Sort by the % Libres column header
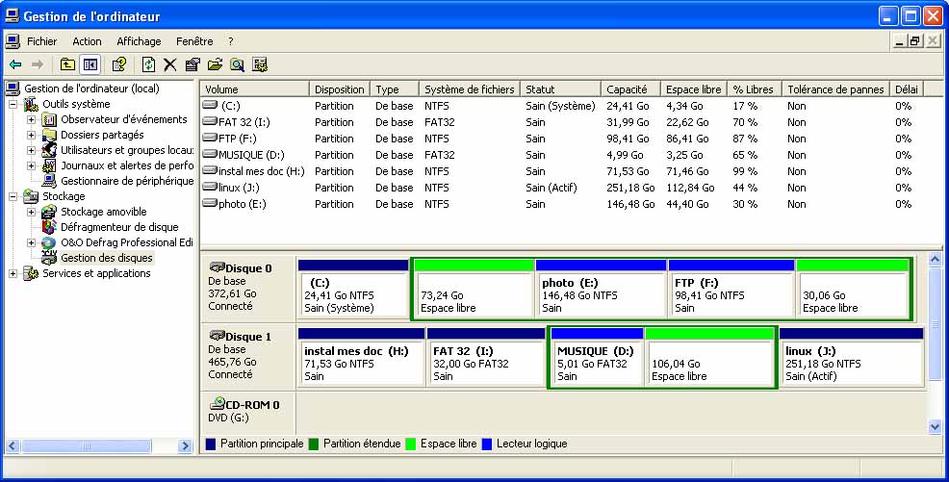This screenshot has width=949, height=482. 755,89
